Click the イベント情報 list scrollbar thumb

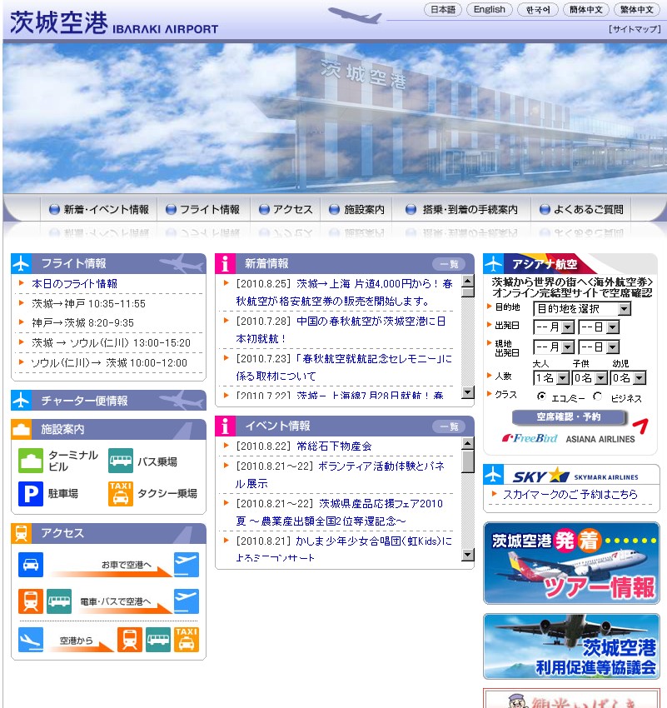pyautogui.click(x=468, y=461)
